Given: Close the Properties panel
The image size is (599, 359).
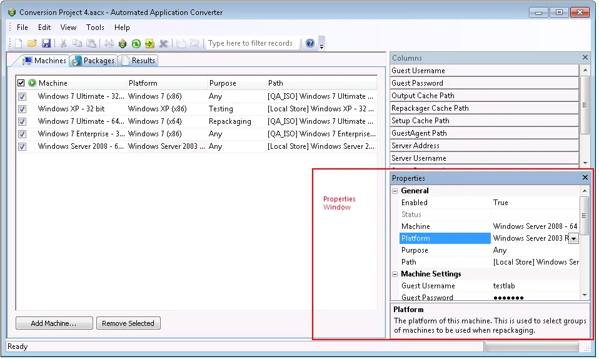Looking at the screenshot, I should pyautogui.click(x=585, y=178).
